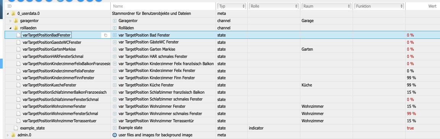Click copy icon beside varTargetPositionBadFenster ID
440x139 pixels.
point(105,35)
